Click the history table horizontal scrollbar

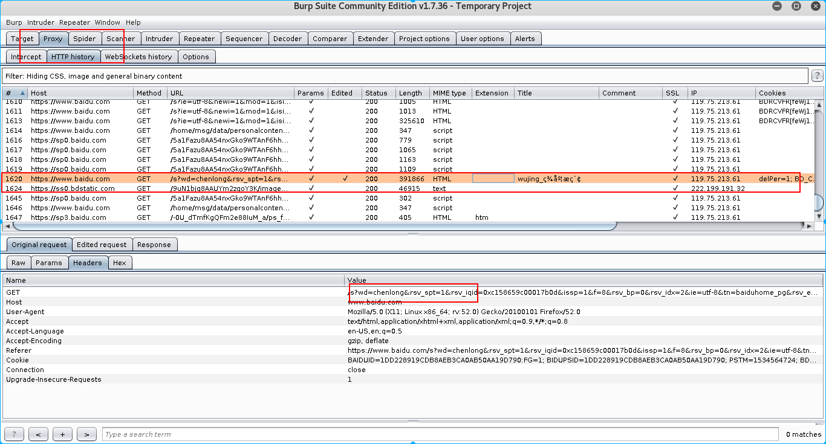click(314, 226)
